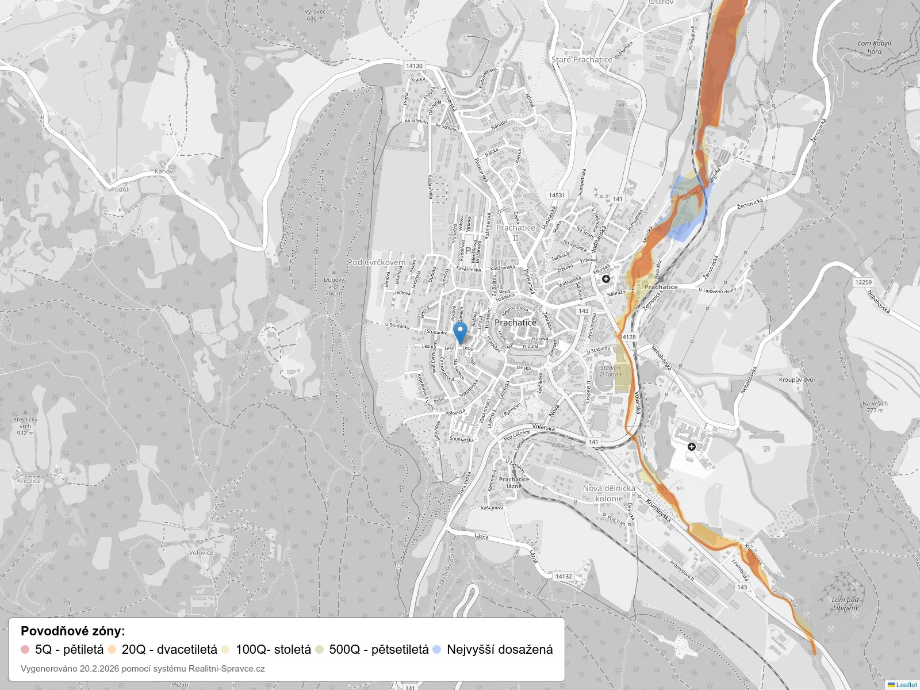The width and height of the screenshot is (920, 690).
Task: Click the 14130 road number shield
Action: [414, 66]
